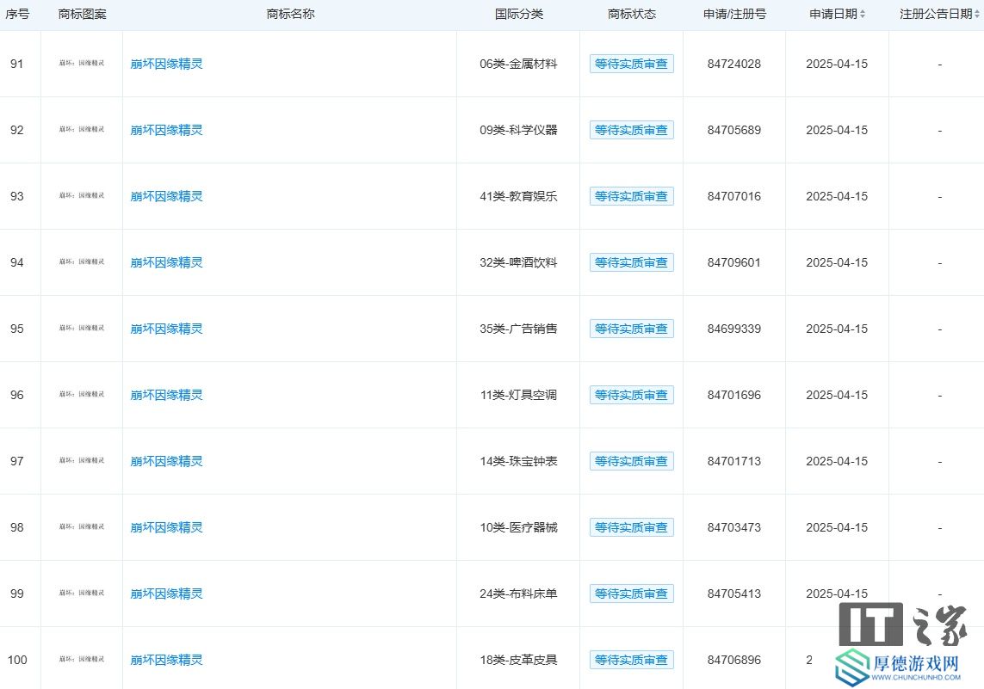The width and height of the screenshot is (984, 689).
Task: Click the 申请/注册号 column header
Action: pyautogui.click(x=735, y=14)
